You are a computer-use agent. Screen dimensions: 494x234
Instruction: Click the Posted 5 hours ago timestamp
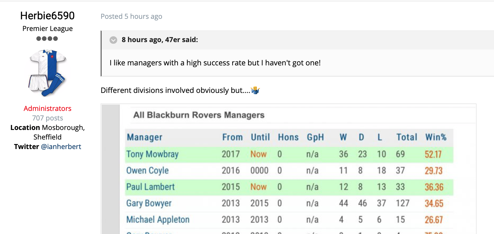pyautogui.click(x=131, y=16)
